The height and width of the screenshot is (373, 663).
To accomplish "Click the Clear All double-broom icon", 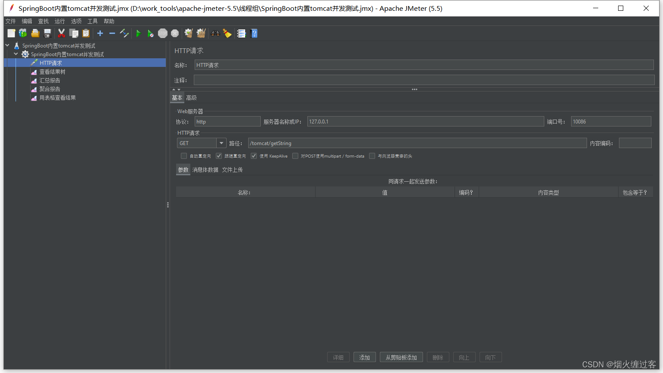I will coord(201,33).
